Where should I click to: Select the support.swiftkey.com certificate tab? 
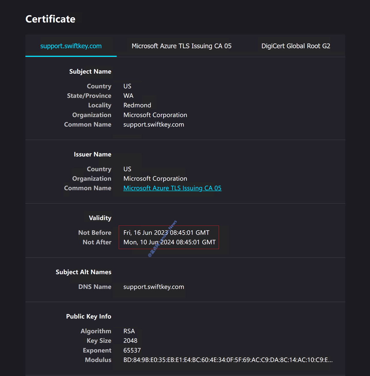click(x=71, y=46)
